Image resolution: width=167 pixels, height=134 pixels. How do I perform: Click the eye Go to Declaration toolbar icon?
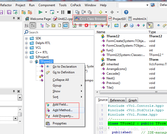pos(159,25)
